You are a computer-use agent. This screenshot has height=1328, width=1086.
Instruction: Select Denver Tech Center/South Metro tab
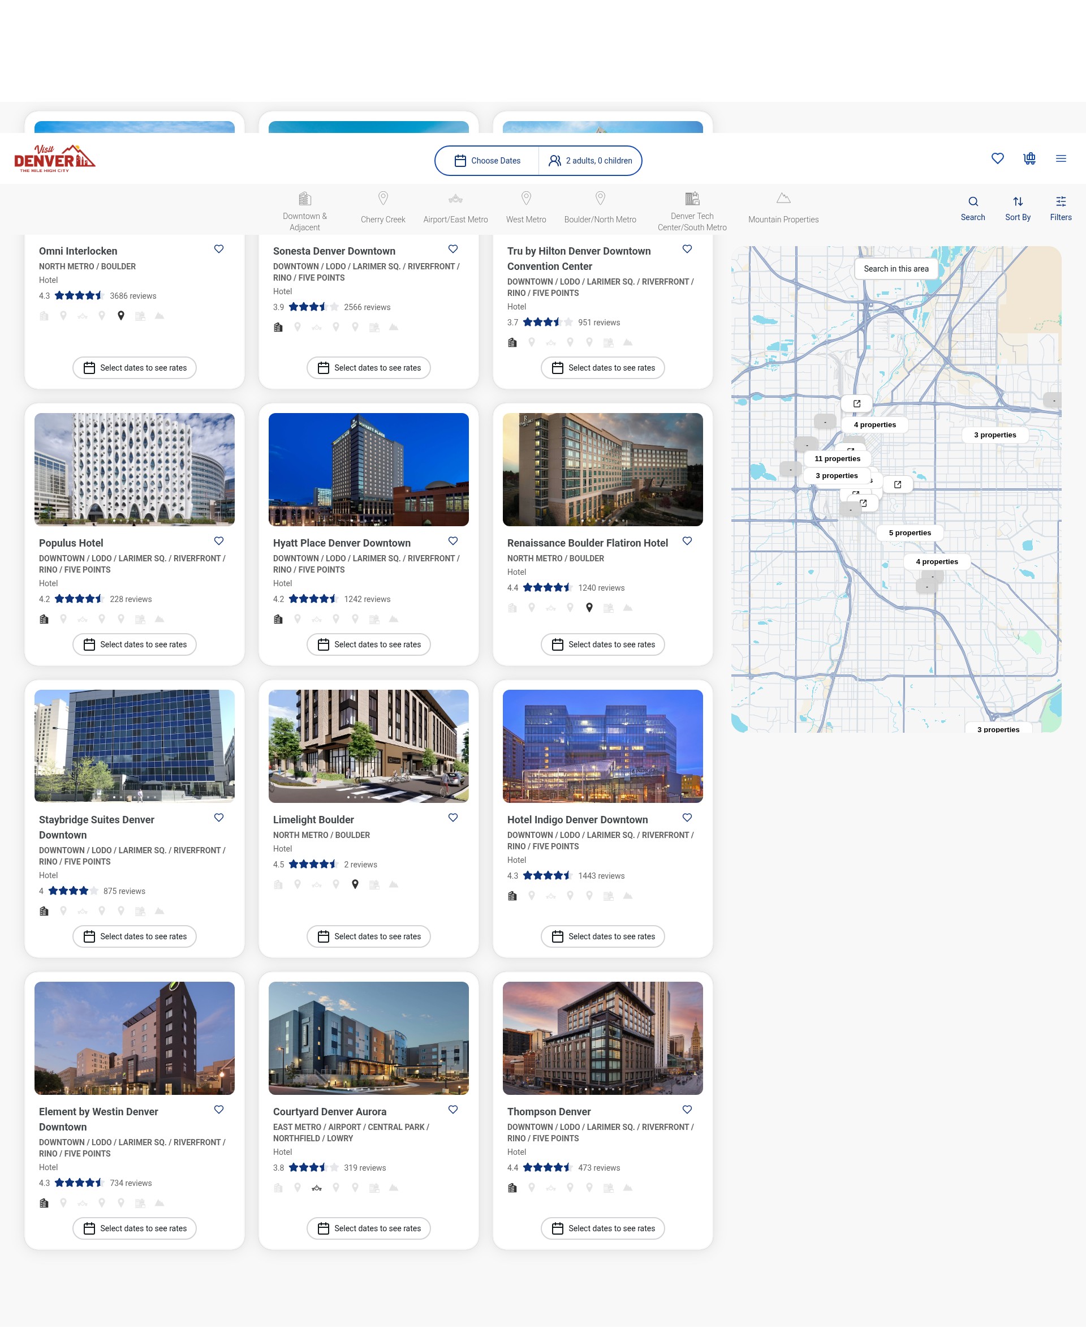(x=692, y=212)
